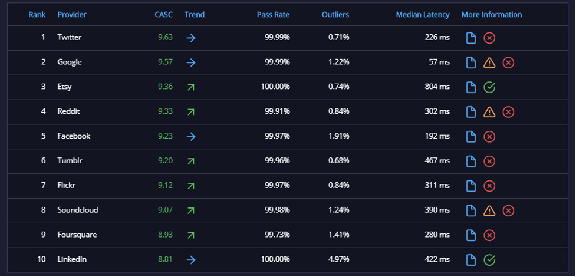Viewport: 576px width, 277px height.
Task: Click the Soundcloud provider name
Action: [x=77, y=210]
